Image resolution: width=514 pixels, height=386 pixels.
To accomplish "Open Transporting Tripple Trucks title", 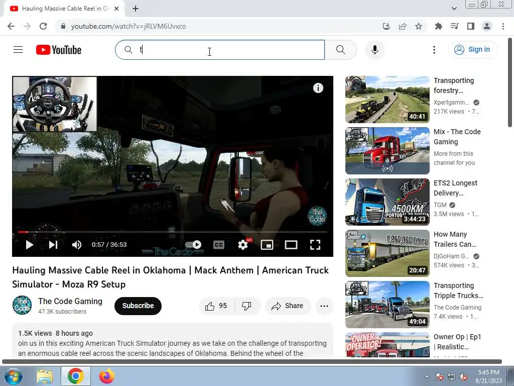I will (x=458, y=291).
